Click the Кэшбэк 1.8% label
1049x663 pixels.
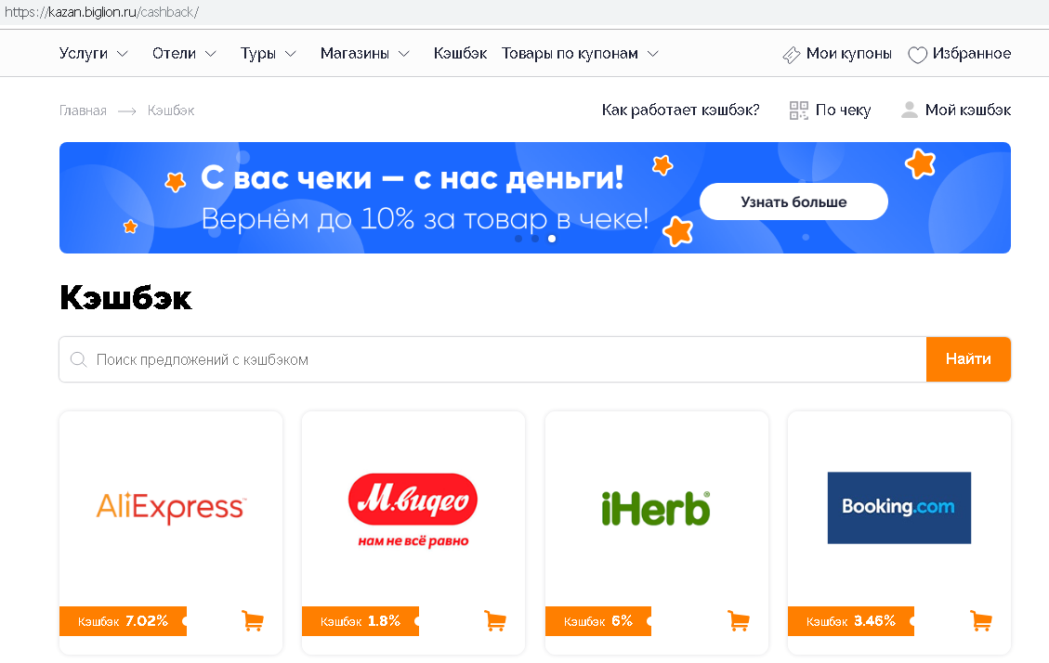pos(361,621)
